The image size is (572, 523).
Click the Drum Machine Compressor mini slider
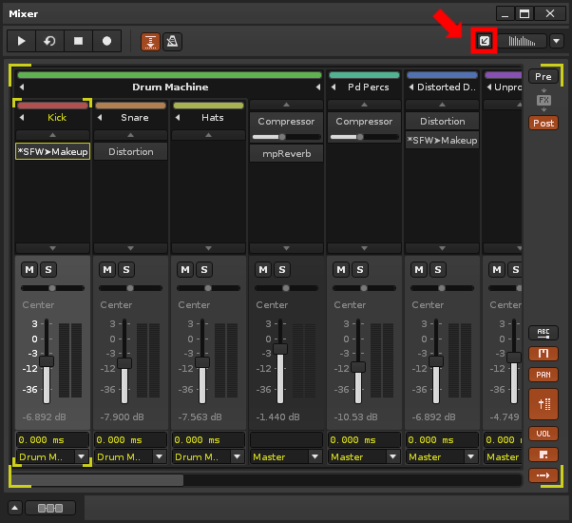tap(286, 137)
